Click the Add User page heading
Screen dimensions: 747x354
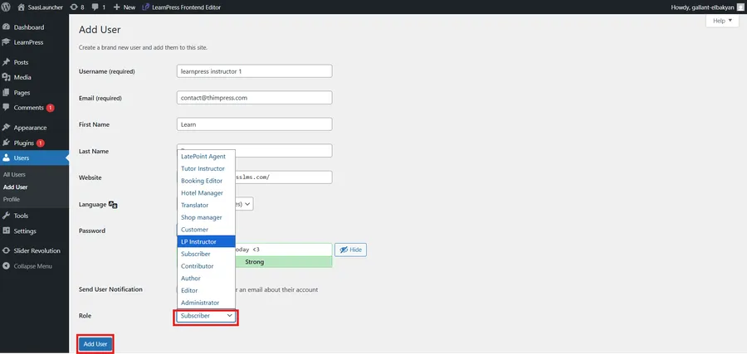pyautogui.click(x=100, y=30)
